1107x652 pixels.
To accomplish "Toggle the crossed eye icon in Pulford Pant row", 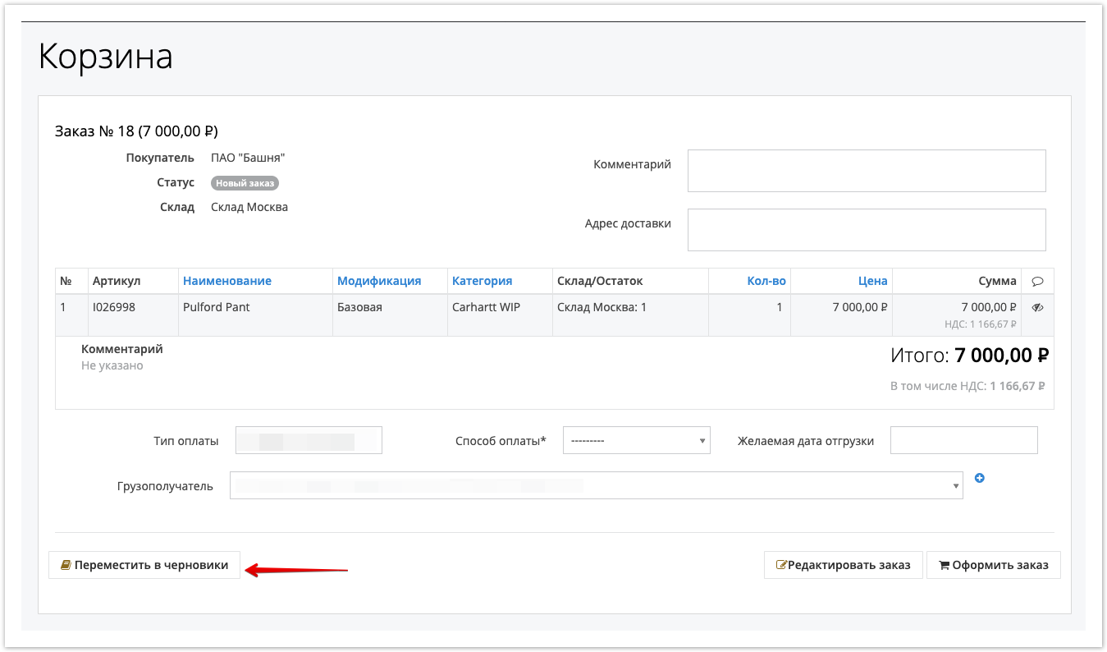I will click(x=1037, y=307).
